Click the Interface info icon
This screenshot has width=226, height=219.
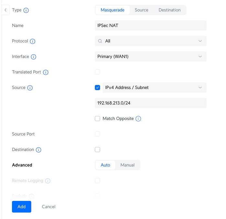(x=34, y=57)
